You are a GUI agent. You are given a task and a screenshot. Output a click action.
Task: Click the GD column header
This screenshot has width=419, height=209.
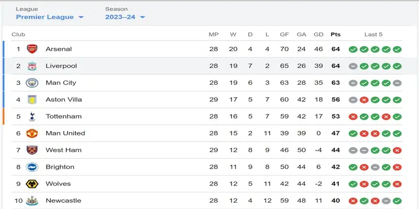(x=318, y=34)
